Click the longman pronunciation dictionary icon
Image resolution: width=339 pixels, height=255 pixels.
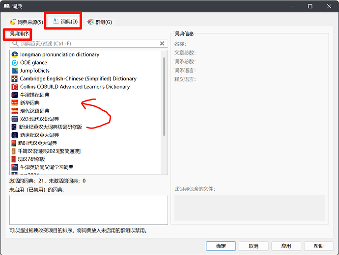[15, 54]
